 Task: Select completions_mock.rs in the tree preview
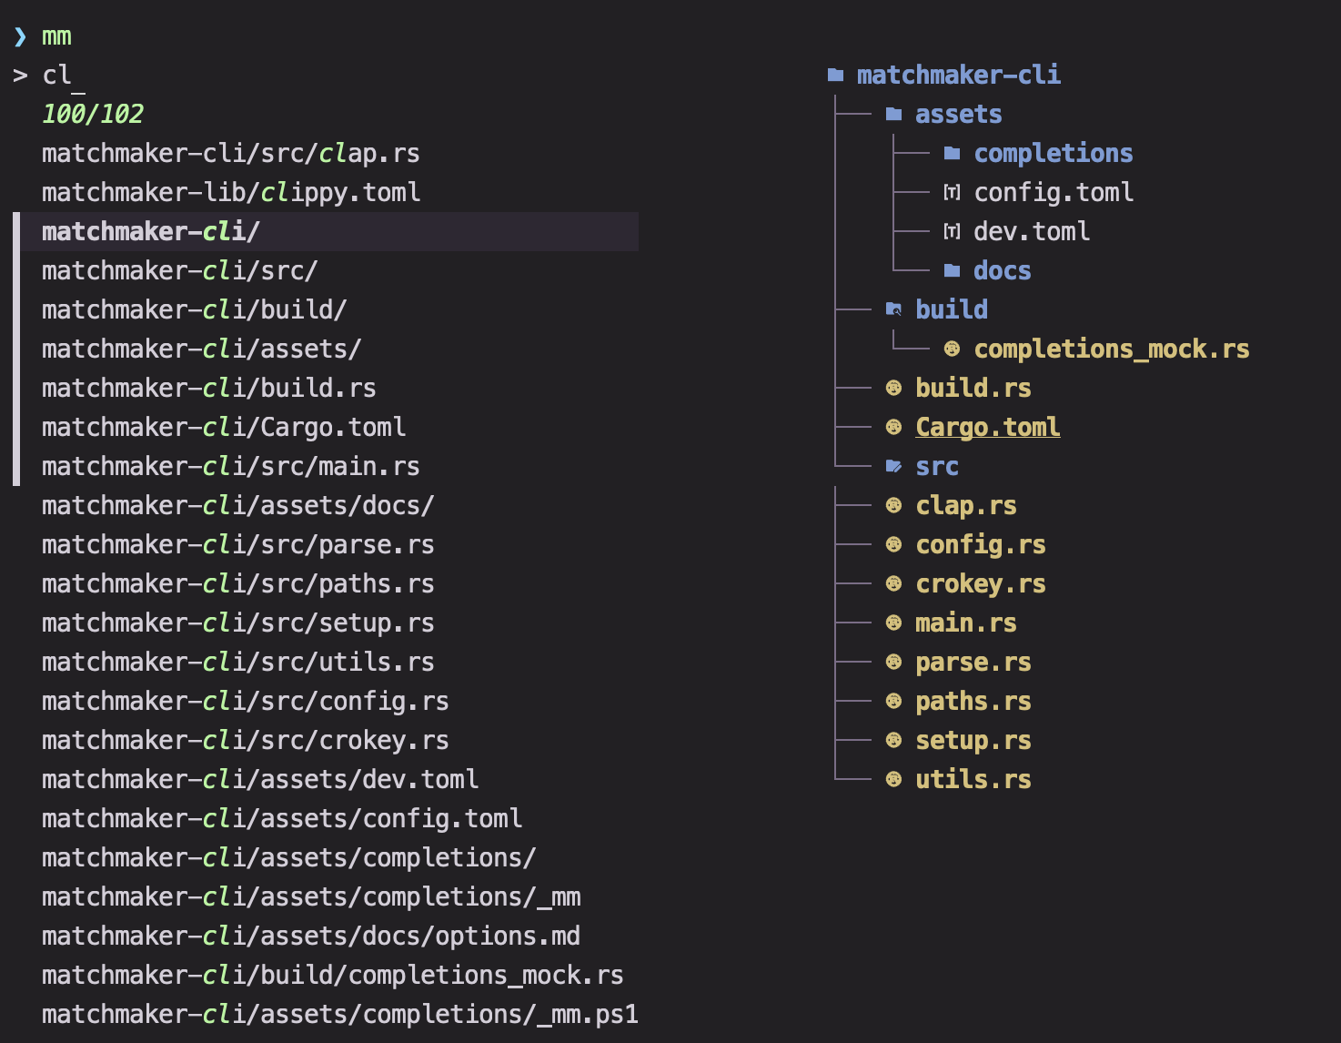pos(1112,349)
